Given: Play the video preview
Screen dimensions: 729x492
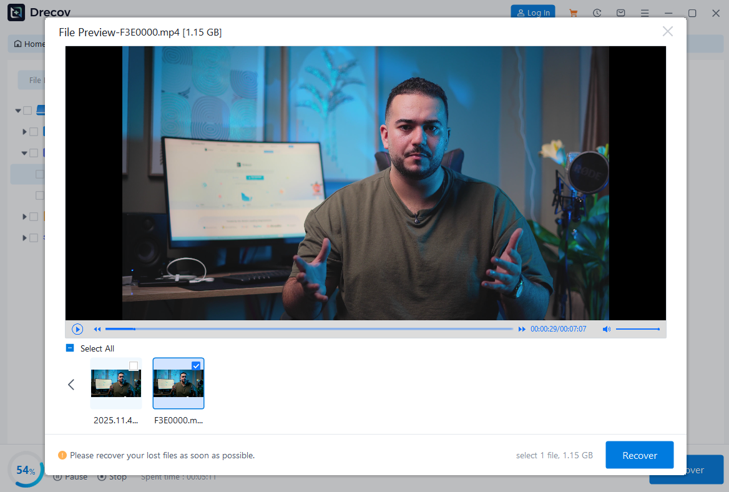Looking at the screenshot, I should [77, 329].
